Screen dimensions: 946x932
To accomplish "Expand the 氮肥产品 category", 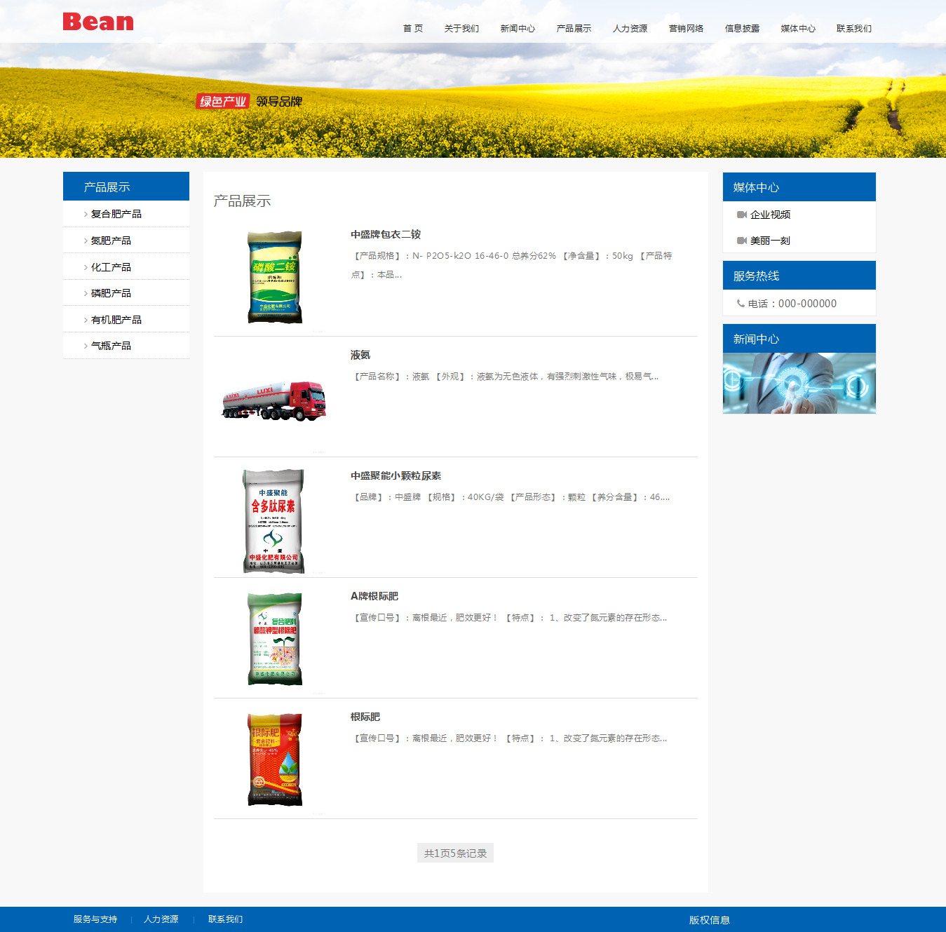I will tap(111, 241).
